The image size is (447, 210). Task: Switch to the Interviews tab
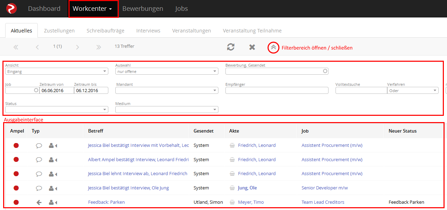[148, 31]
